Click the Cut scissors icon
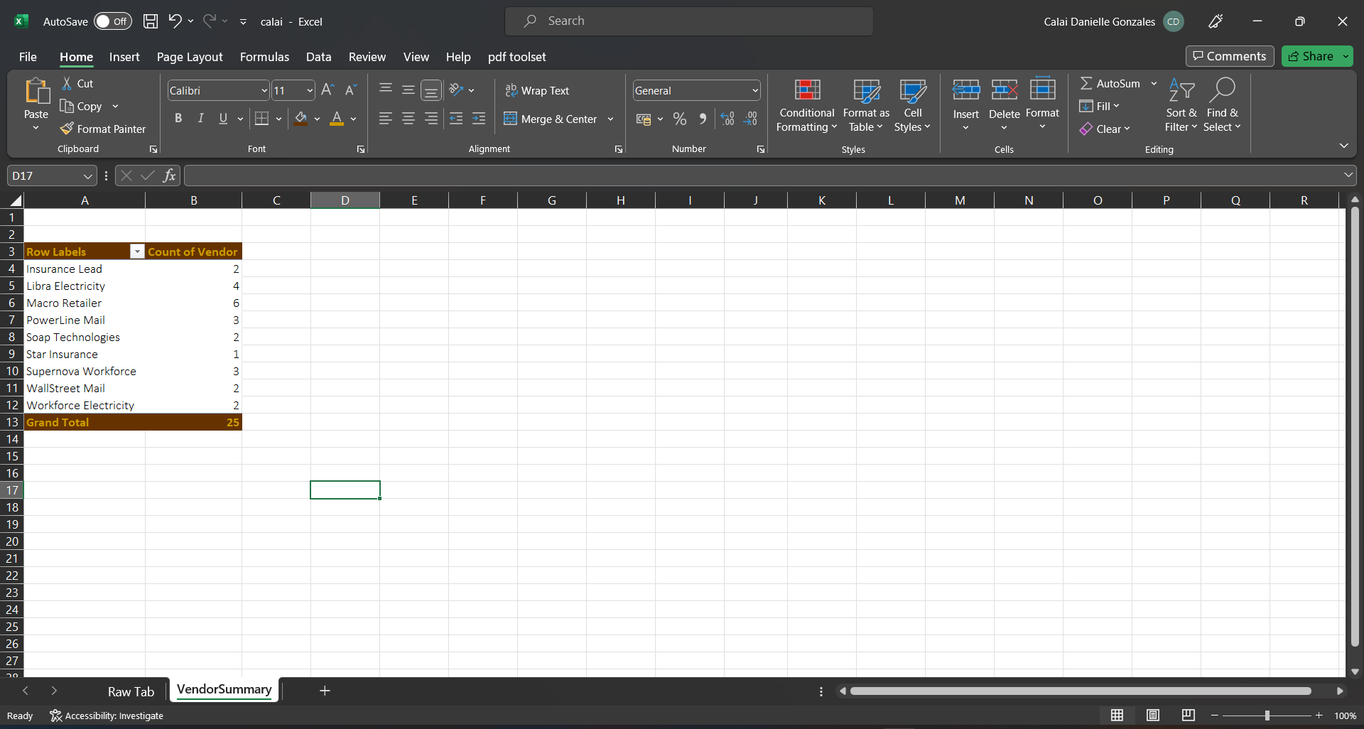The image size is (1364, 729). click(x=67, y=83)
